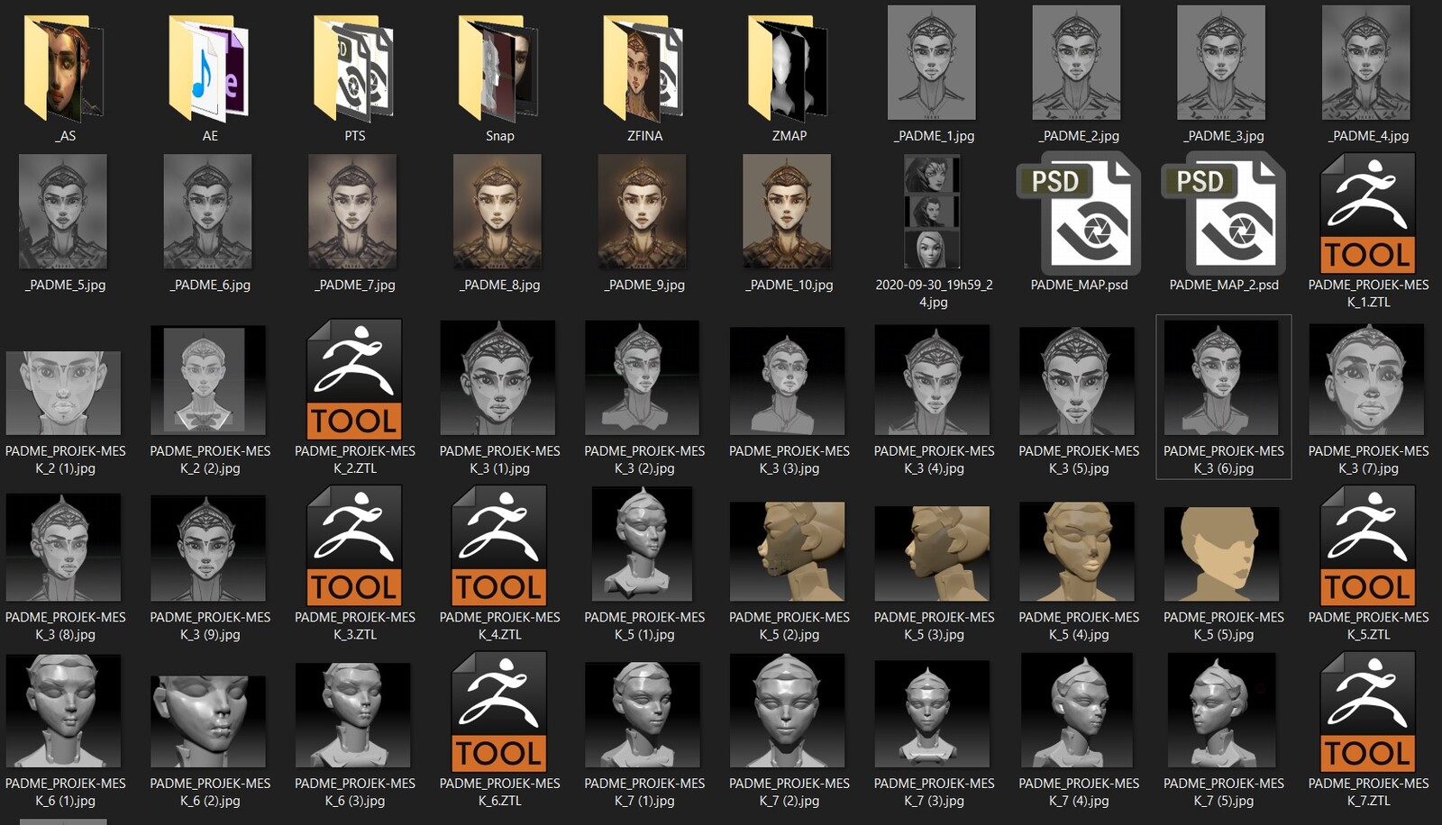The height and width of the screenshot is (825, 1442).
Task: Click the '_PADME_10.jpg' file name
Action: 789,285
